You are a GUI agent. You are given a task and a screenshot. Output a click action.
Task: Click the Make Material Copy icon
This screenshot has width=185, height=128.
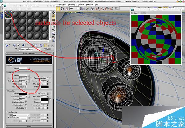click(x=23, y=45)
